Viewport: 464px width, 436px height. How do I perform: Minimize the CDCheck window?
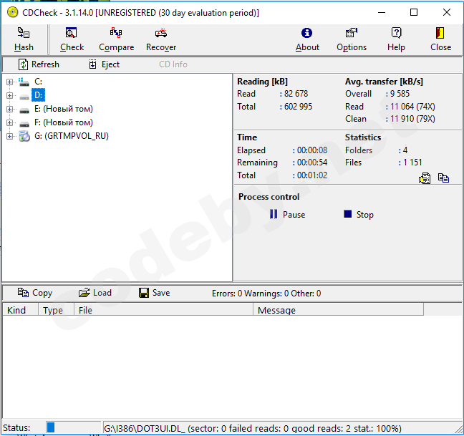[x=382, y=12]
